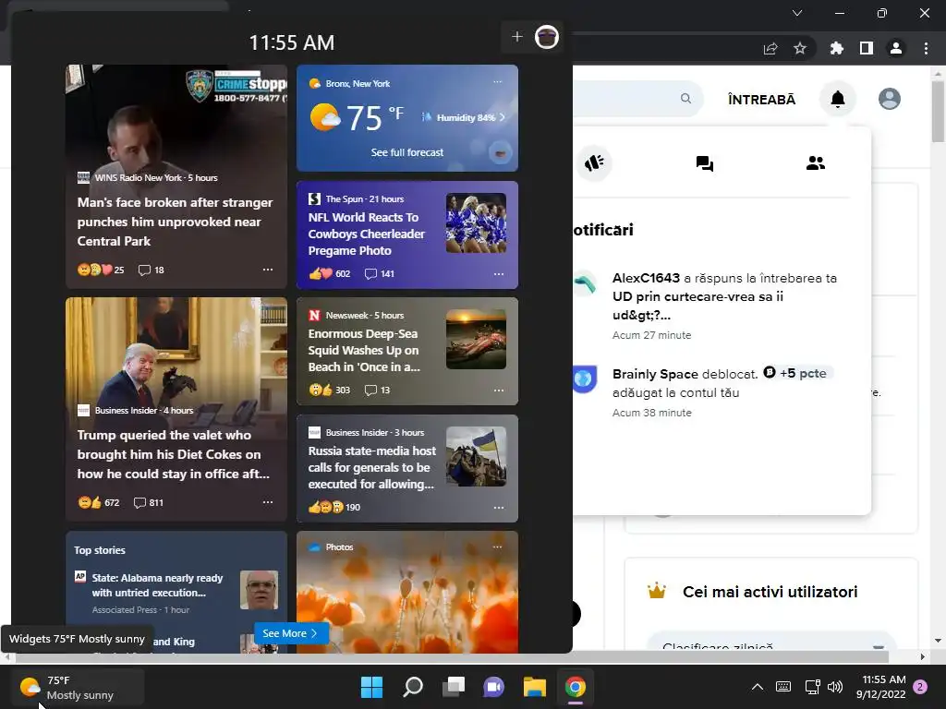946x709 pixels.
Task: Click the squid on beach thumbnail
Action: (476, 340)
